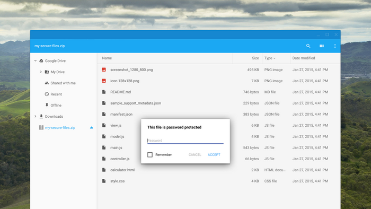This screenshot has height=209, width=371.
Task: Select the manifest.json file name
Action: [121, 114]
